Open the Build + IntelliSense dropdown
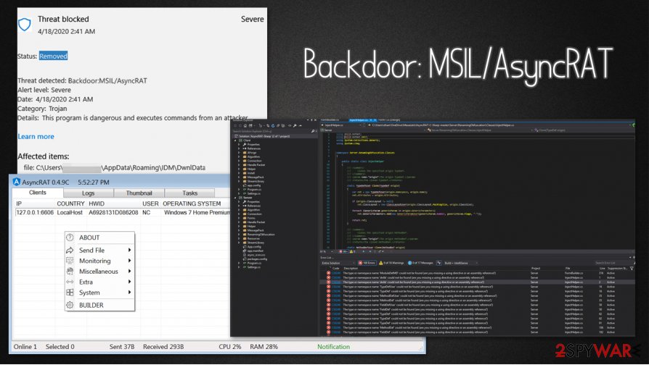649x365 pixels. pyautogui.click(x=461, y=263)
